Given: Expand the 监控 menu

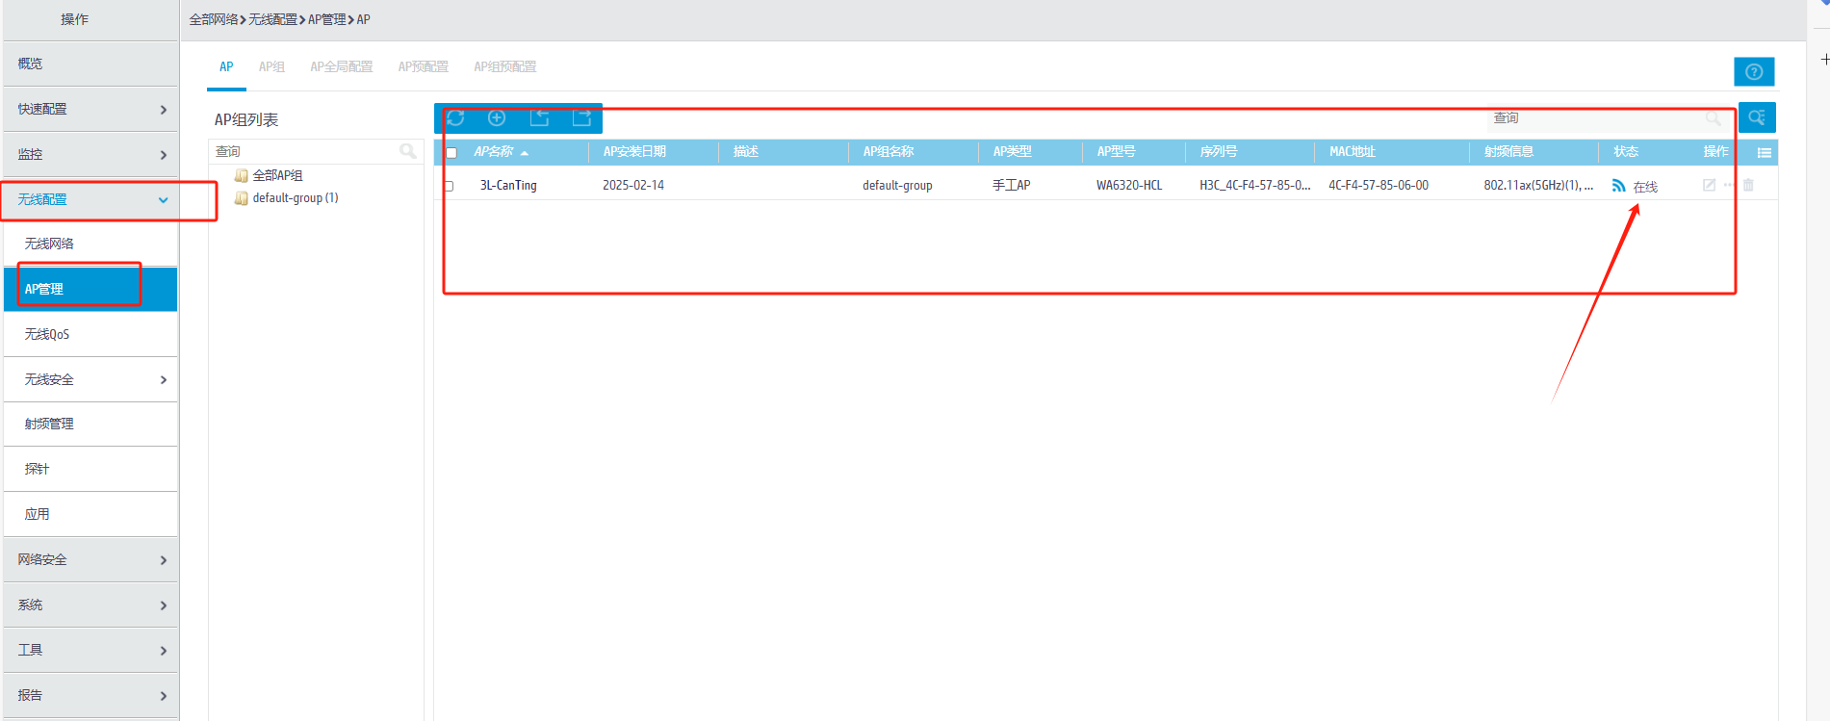Looking at the screenshot, I should (90, 154).
